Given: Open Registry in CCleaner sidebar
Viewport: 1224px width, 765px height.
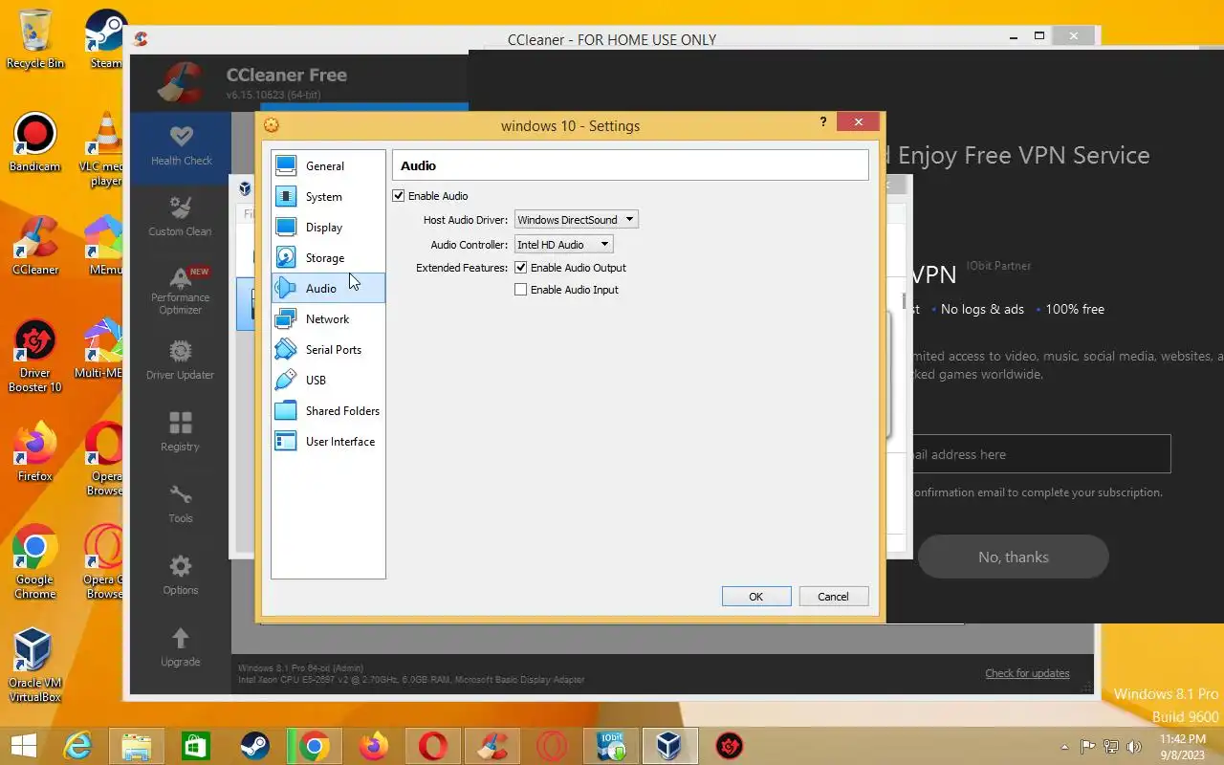Looking at the screenshot, I should (x=181, y=432).
